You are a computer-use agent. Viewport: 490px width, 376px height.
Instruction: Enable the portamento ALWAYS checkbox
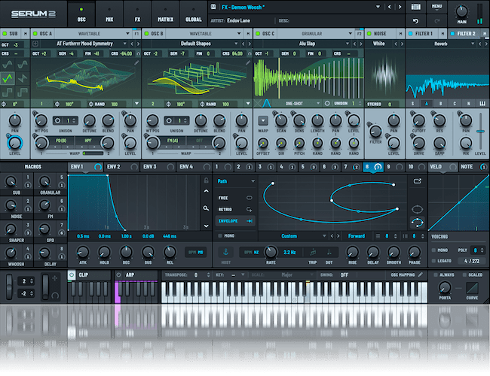[435, 274]
